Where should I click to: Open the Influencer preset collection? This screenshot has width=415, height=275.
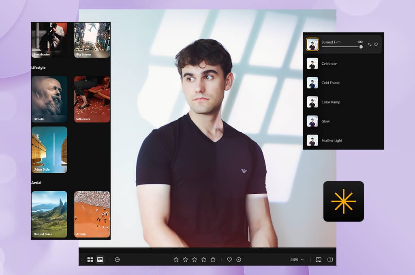pyautogui.click(x=92, y=99)
